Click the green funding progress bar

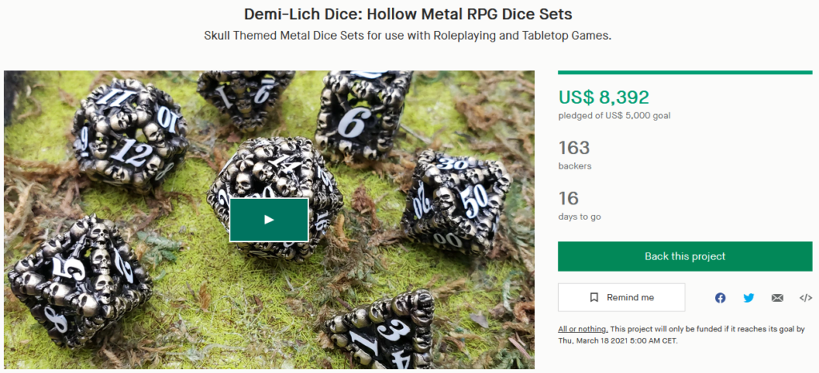[685, 73]
